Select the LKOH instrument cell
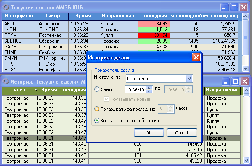 point(19,30)
